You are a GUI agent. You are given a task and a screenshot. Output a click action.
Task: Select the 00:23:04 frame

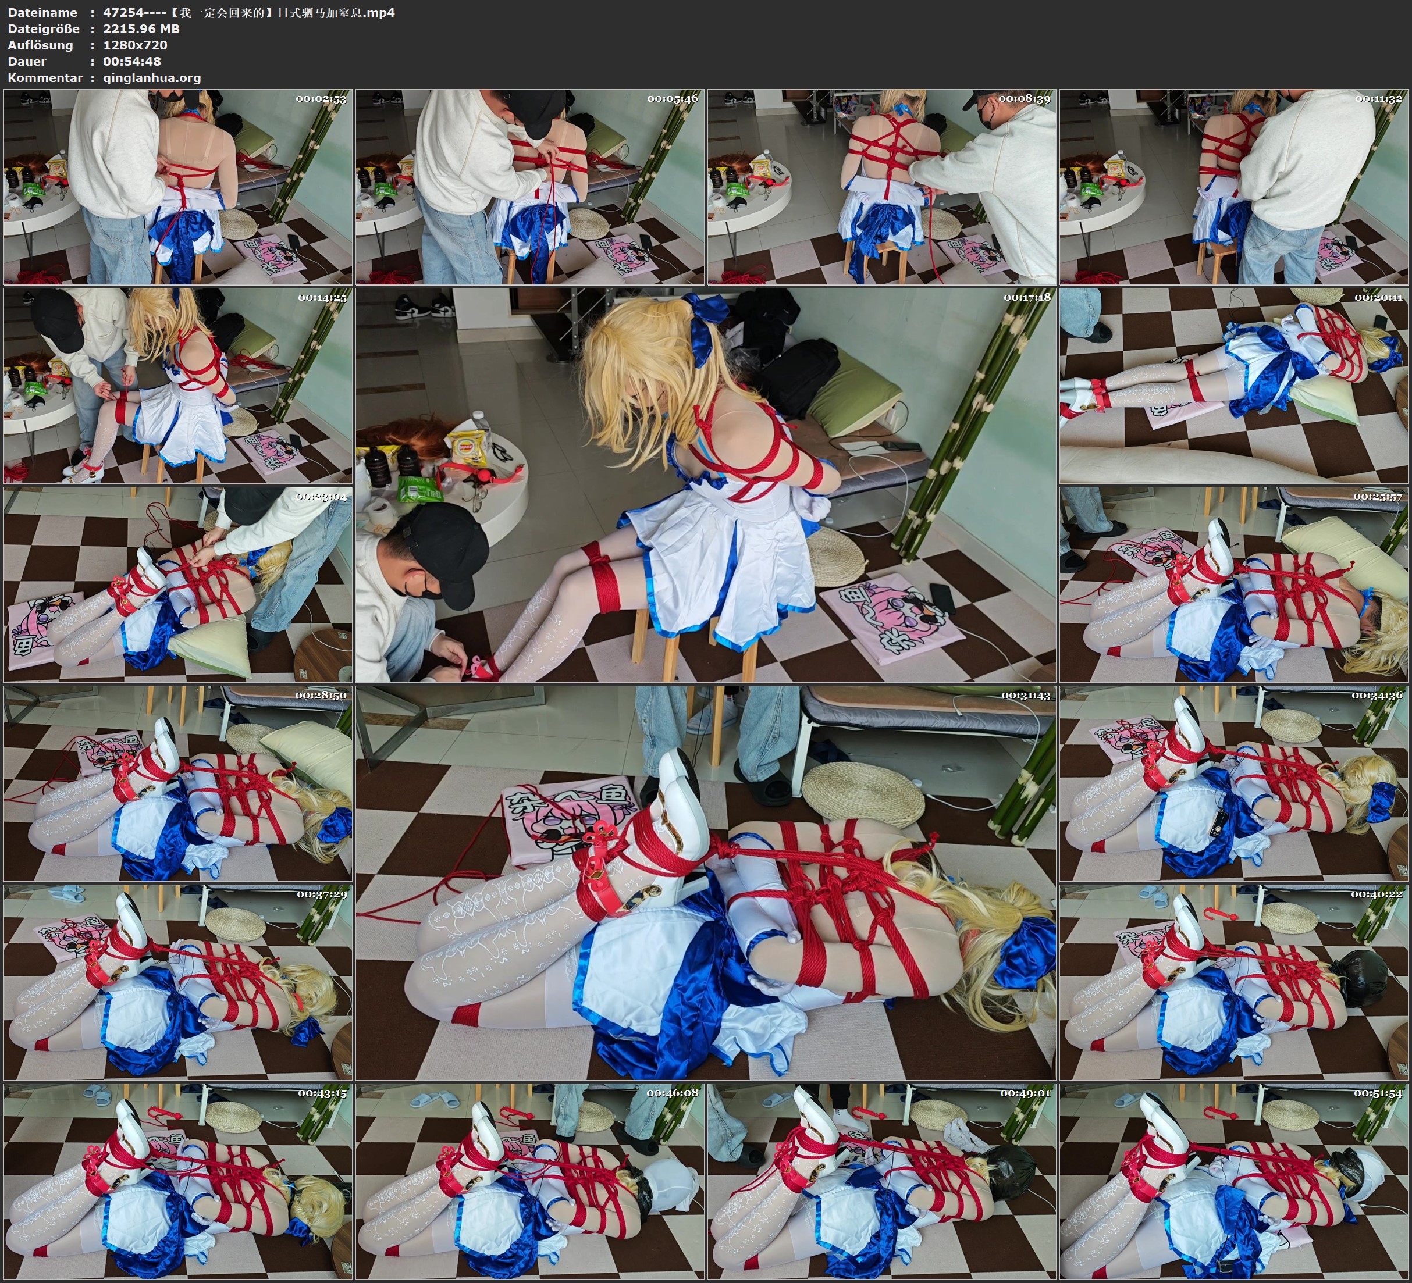point(178,585)
